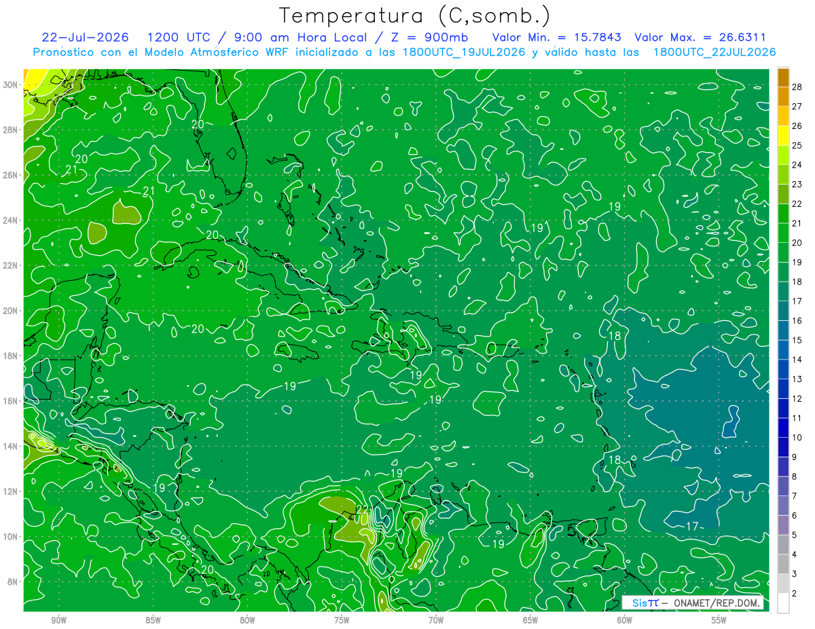Click the white swatch at the color scale bottom

pyautogui.click(x=783, y=603)
